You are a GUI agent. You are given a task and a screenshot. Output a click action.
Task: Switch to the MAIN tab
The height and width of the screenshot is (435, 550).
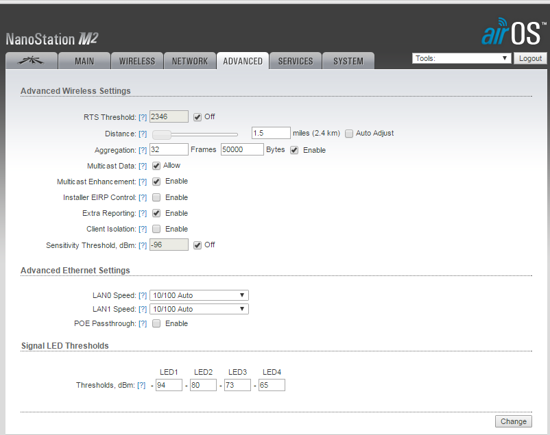(x=84, y=61)
